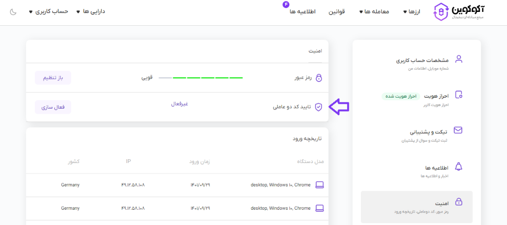This screenshot has width=507, height=225.
Task: Open the قوانین menu item
Action: tap(337, 11)
